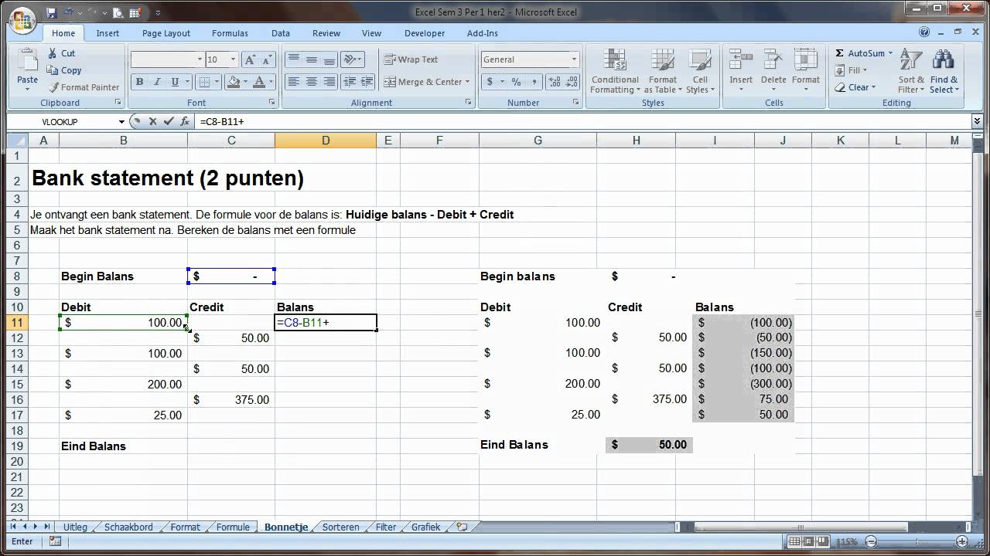Toggle Italic formatting in the Font group
Image resolution: width=990 pixels, height=556 pixels.
click(x=157, y=81)
